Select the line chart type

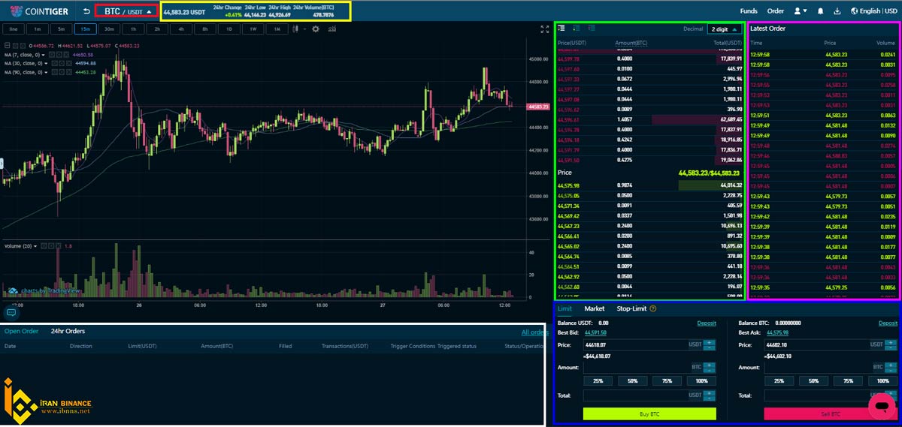[13, 29]
